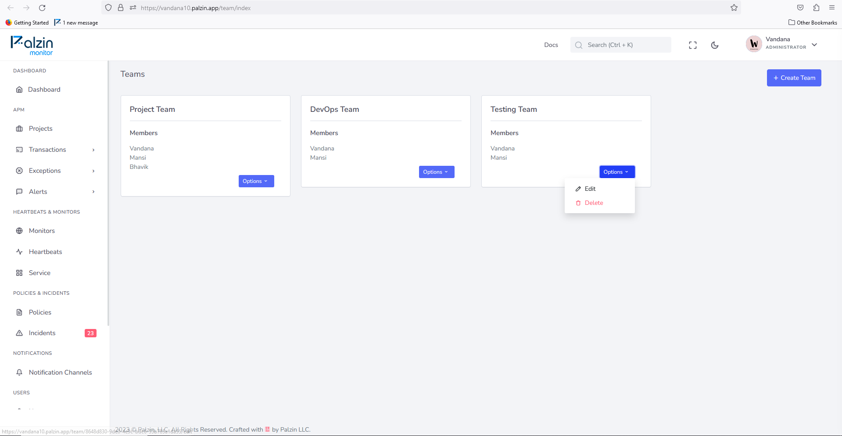The width and height of the screenshot is (842, 436).
Task: Click the Incidents warning triangle icon
Action: (x=19, y=333)
